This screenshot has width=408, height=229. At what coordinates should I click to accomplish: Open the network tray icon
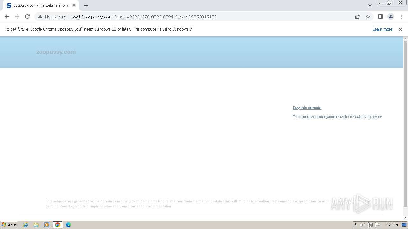(x=370, y=225)
